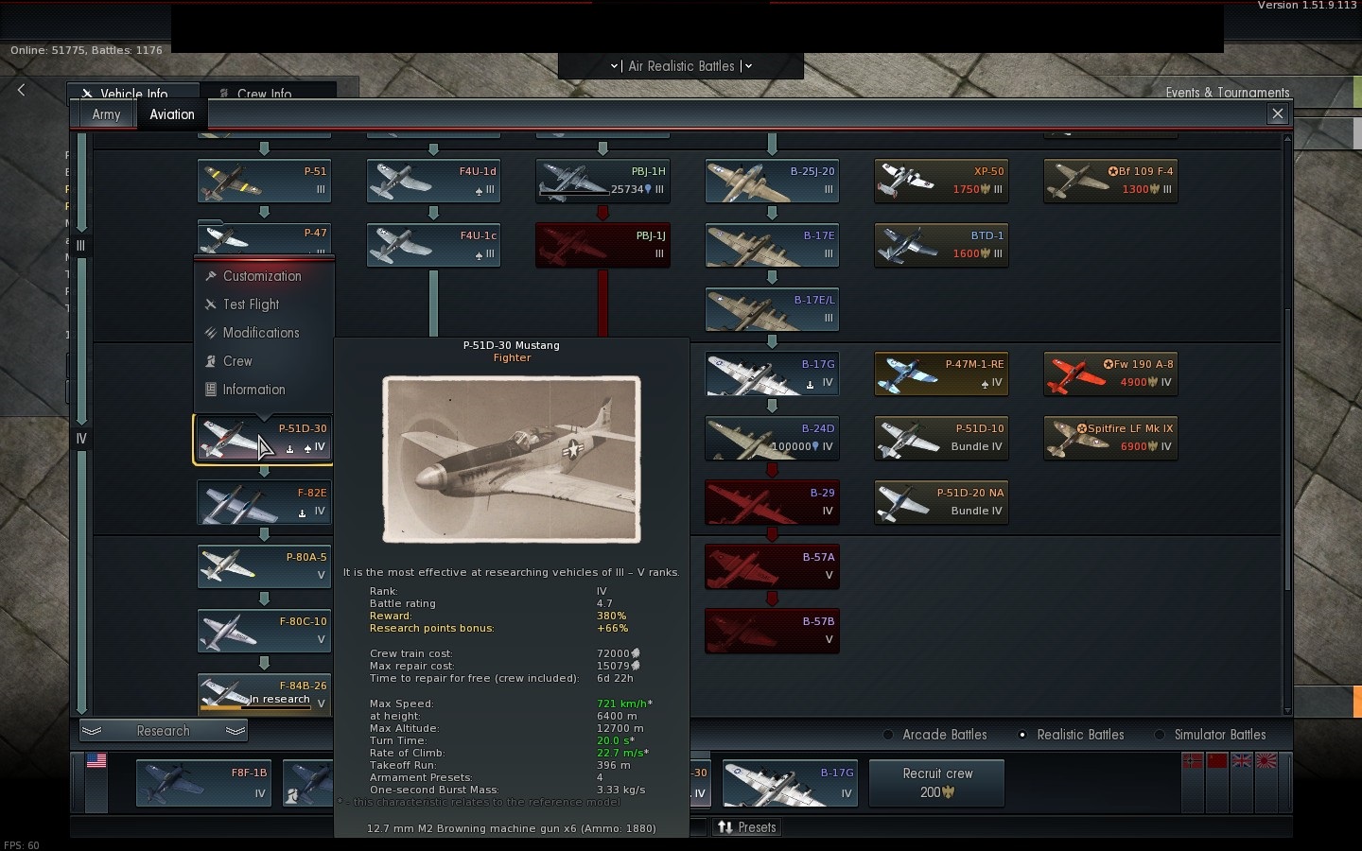Click the rank III marker on left bar

[x=81, y=246]
